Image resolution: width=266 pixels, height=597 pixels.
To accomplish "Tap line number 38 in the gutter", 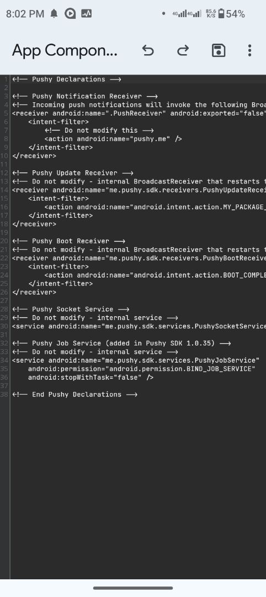I will click(4, 395).
